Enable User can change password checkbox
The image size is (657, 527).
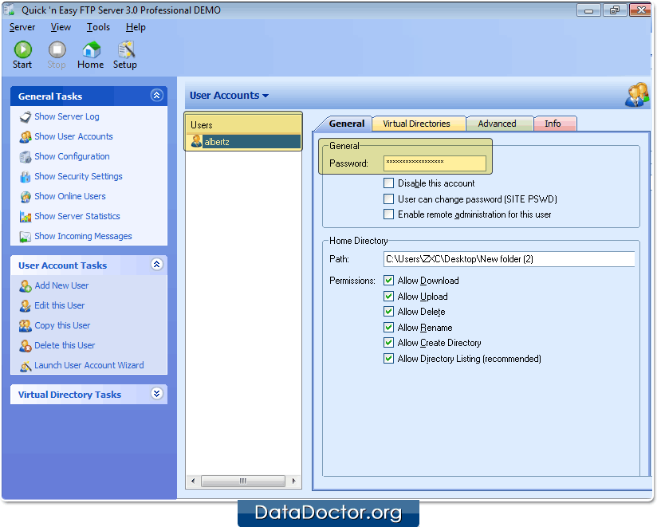388,199
